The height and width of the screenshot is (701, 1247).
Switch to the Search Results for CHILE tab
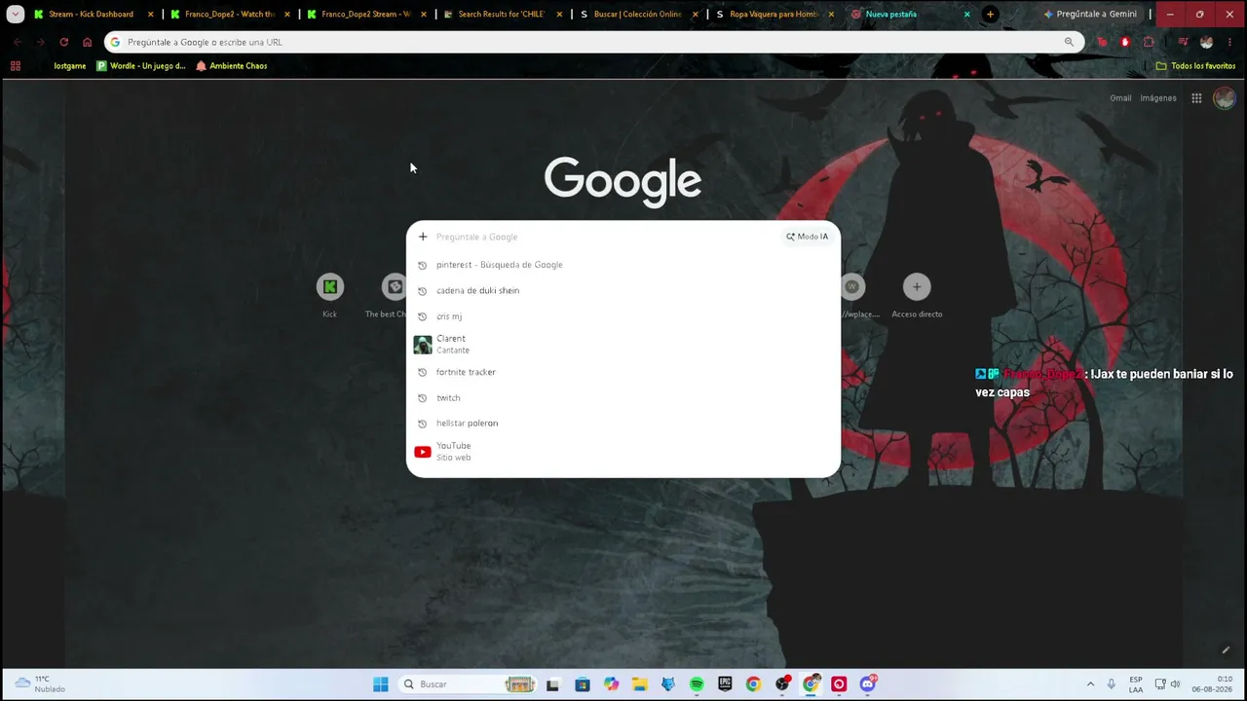pos(501,15)
